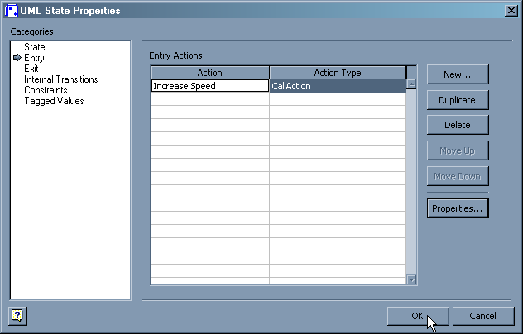Open the Constraints category
The image size is (523, 334).
[x=46, y=90]
